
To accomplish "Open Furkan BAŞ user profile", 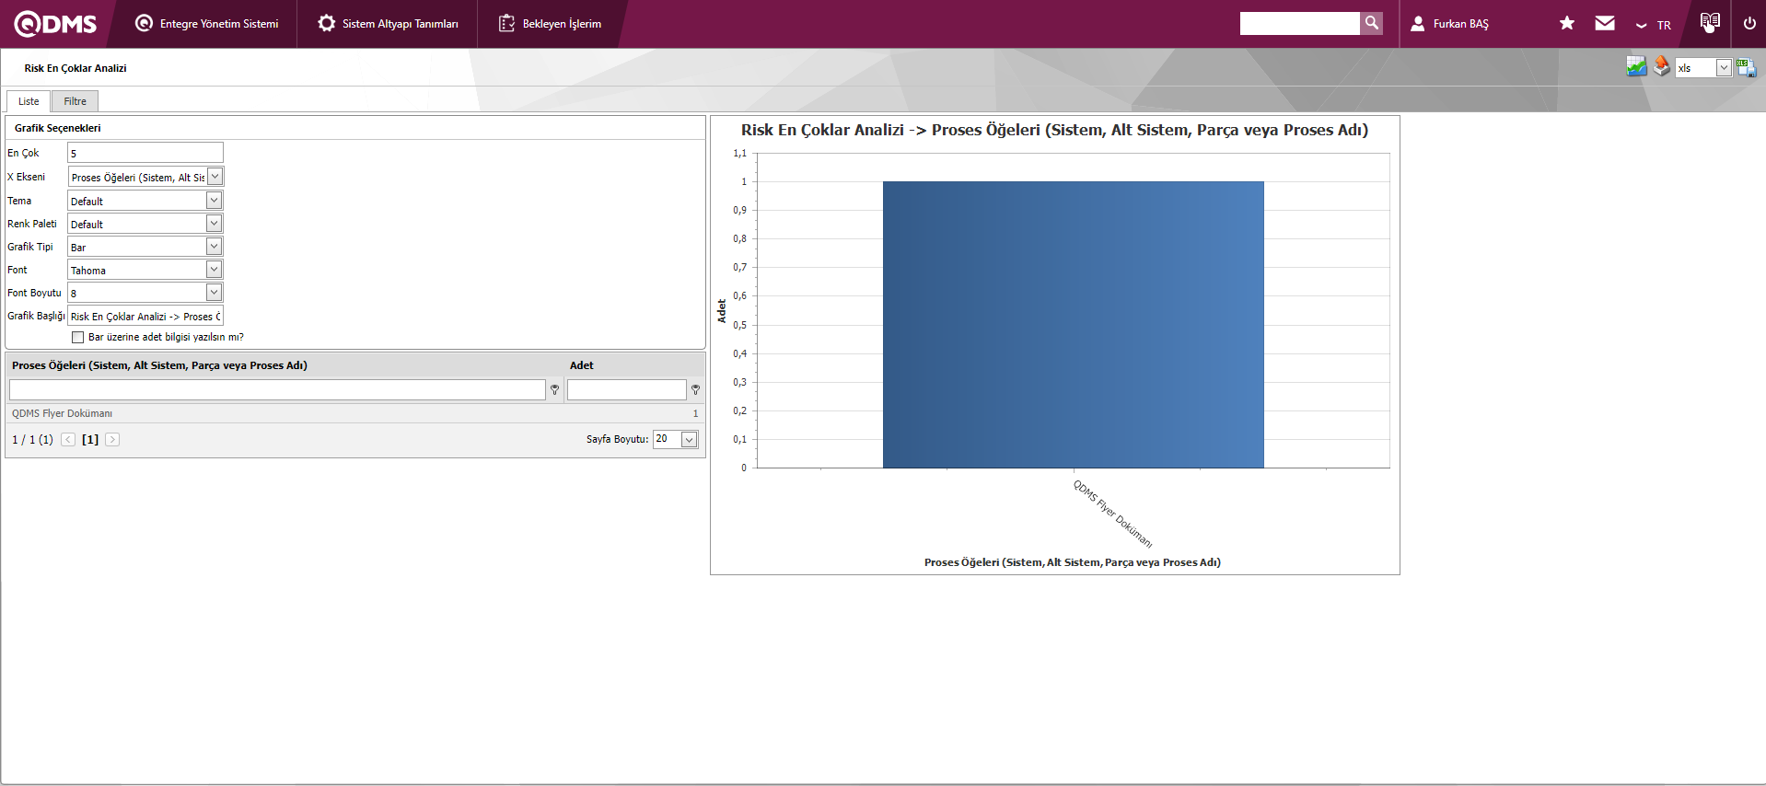I will (x=1449, y=24).
